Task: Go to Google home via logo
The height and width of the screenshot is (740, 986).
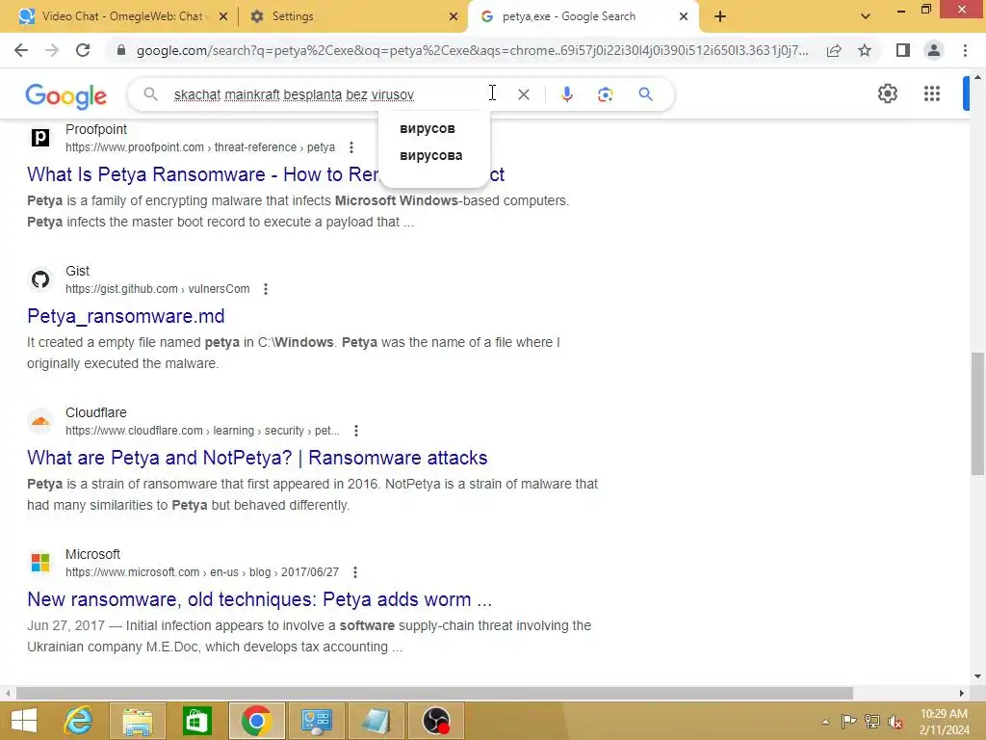Action: pos(66,95)
